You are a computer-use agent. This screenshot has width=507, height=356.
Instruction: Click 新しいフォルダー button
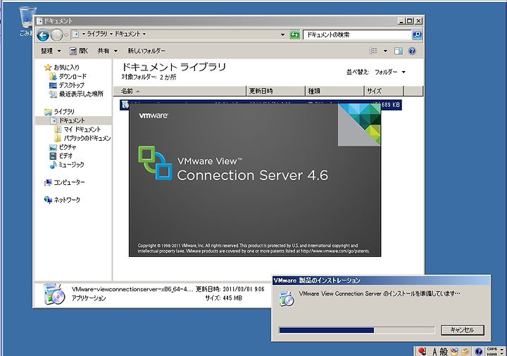[146, 51]
